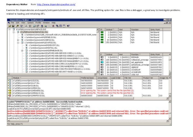Viewport: 193px width, 137px height.
Task: Click the module icon beside USER32.DLL
Action: click(x=22, y=40)
